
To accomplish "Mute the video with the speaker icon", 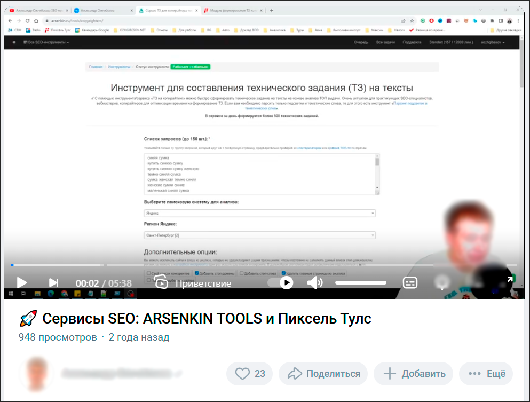I will pos(315,282).
